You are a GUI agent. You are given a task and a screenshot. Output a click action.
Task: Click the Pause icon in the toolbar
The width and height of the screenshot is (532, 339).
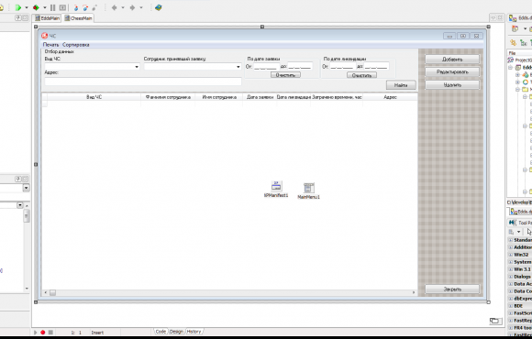53,7
